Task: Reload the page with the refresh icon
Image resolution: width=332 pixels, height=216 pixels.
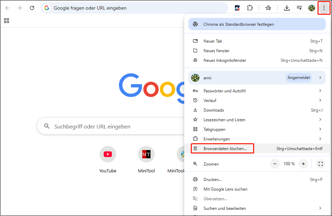Action: point(32,8)
